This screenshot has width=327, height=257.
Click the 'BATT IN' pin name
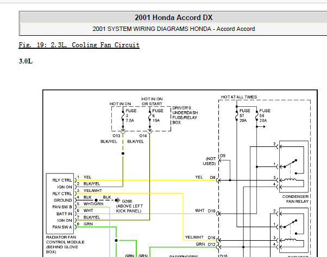click(64, 214)
